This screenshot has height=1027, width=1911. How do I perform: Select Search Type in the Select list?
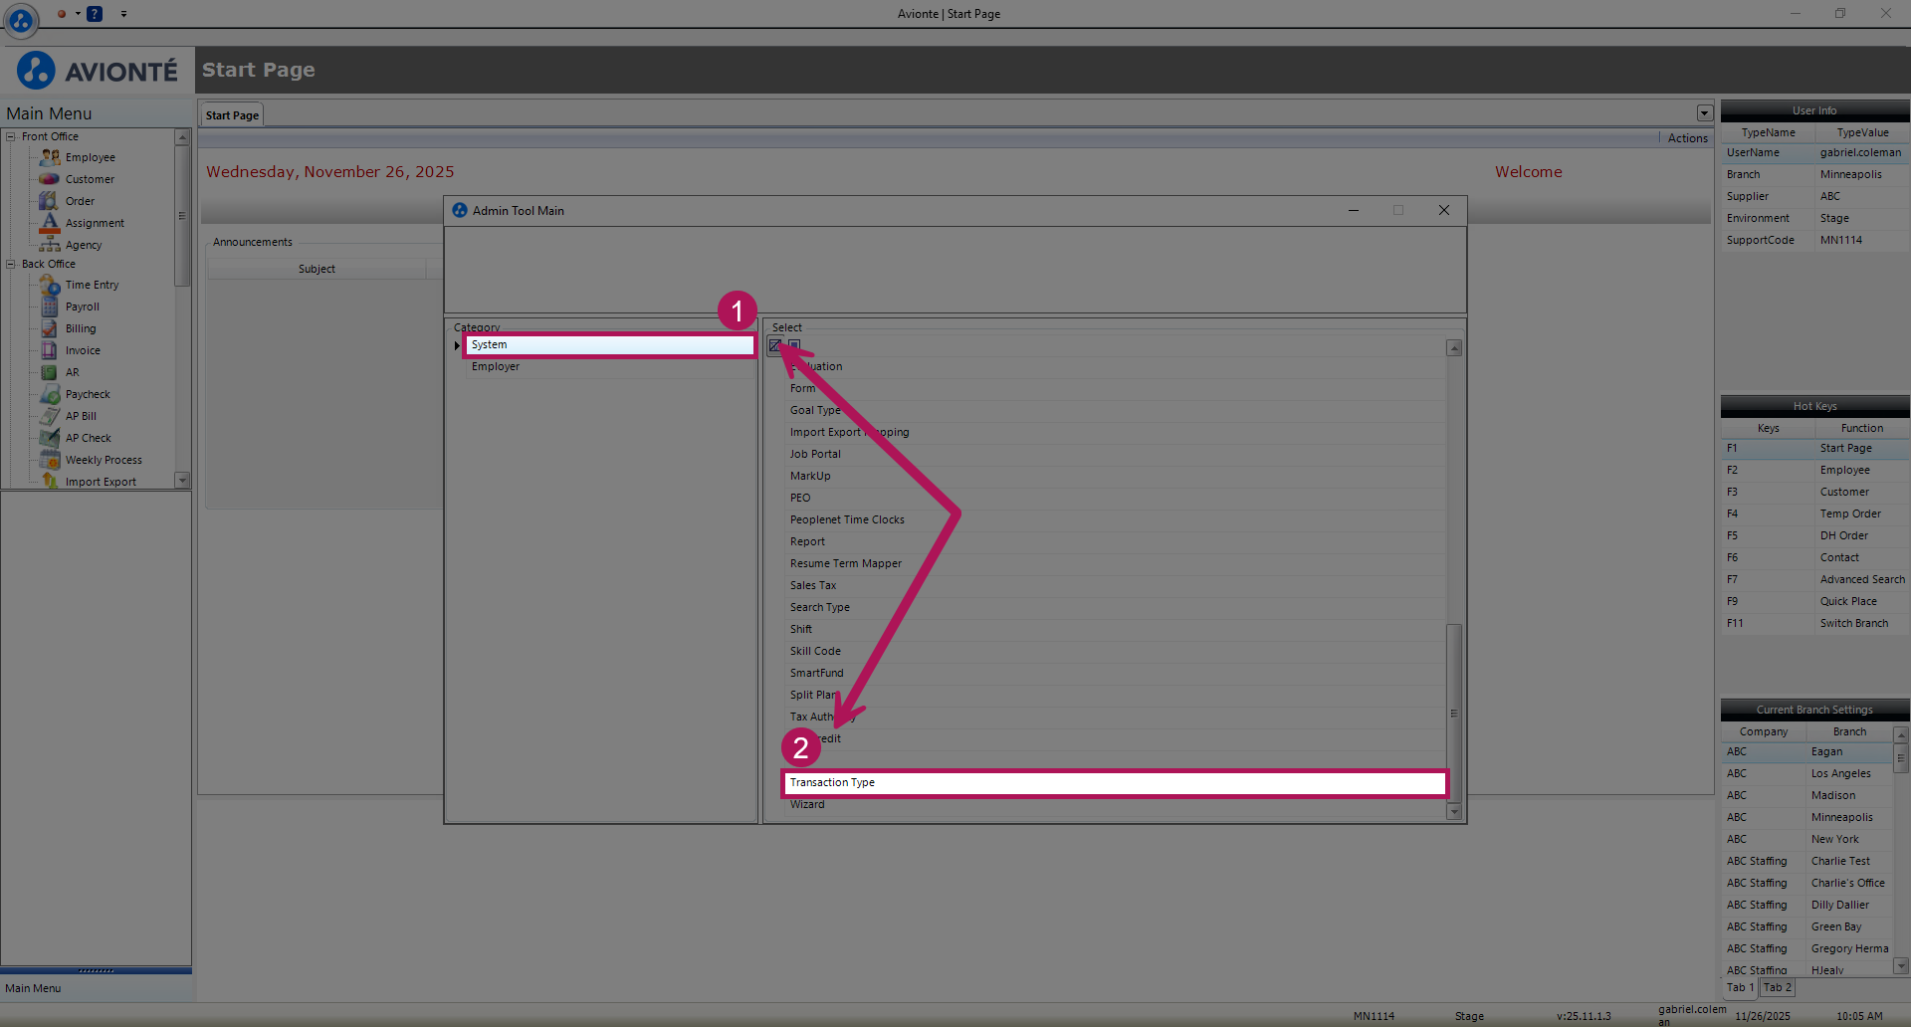click(1115, 607)
